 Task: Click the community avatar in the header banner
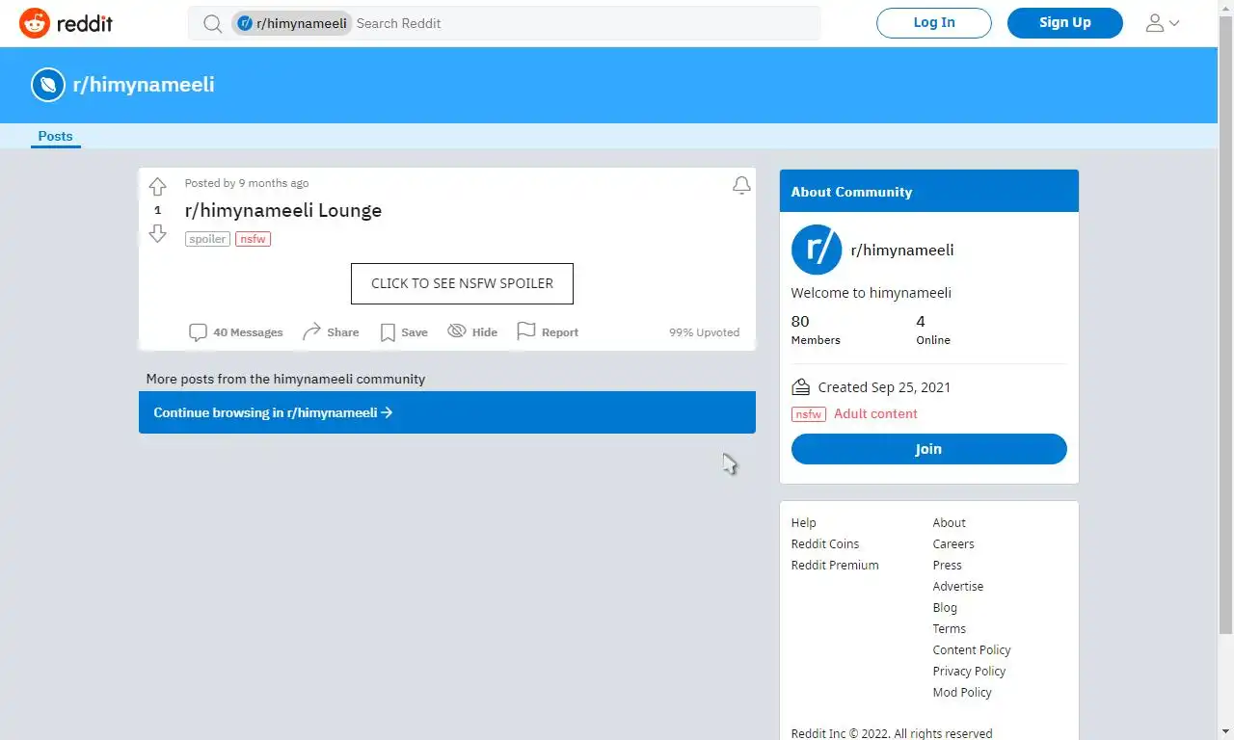48,85
